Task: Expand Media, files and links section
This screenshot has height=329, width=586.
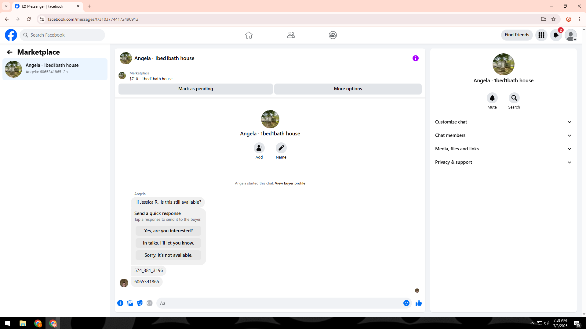Action: point(503,149)
